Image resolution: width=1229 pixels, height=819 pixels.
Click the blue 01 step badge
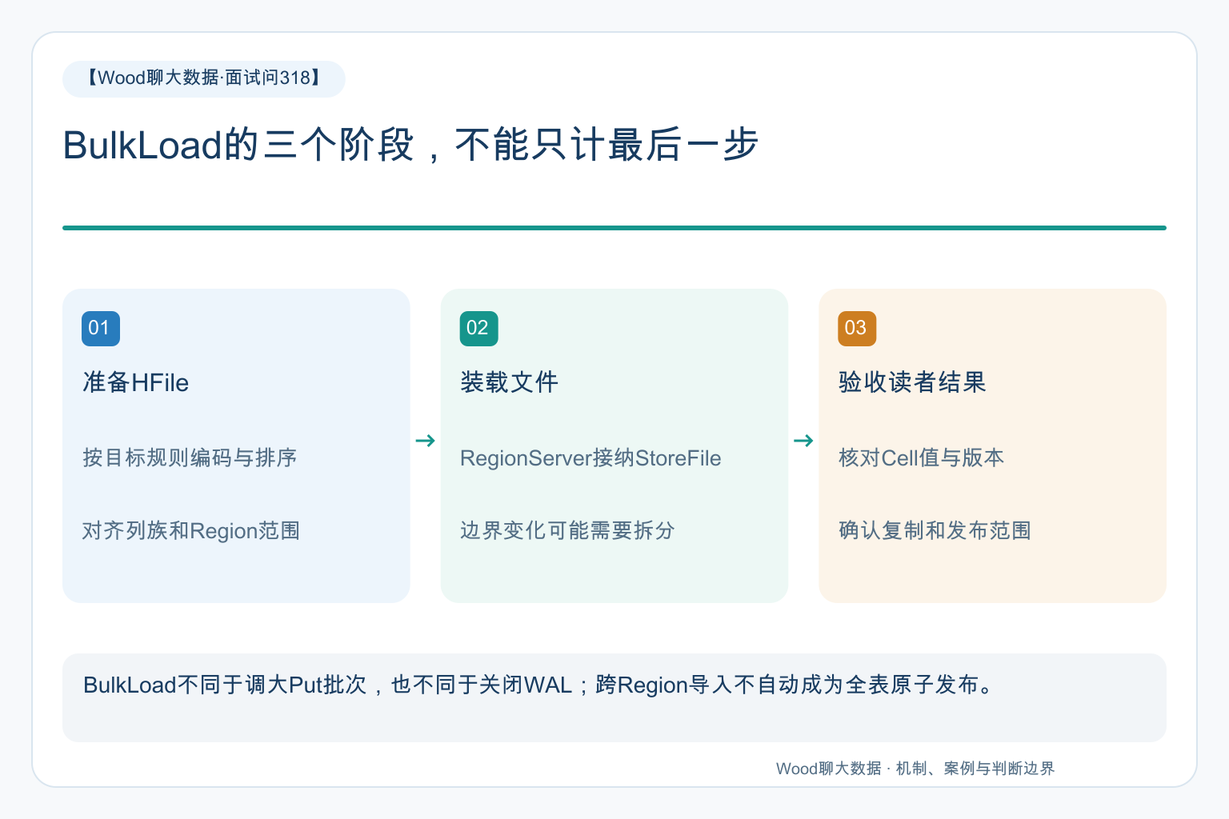click(101, 328)
